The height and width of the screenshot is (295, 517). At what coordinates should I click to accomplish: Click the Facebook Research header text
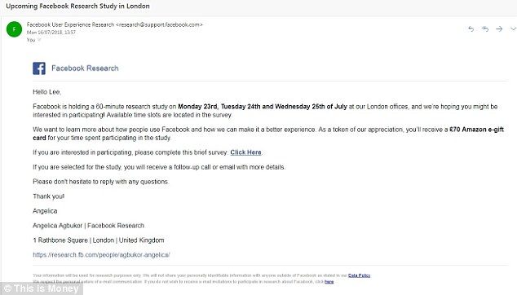[x=85, y=68]
